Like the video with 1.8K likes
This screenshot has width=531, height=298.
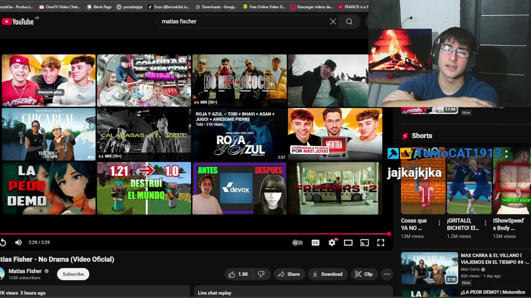click(x=238, y=274)
